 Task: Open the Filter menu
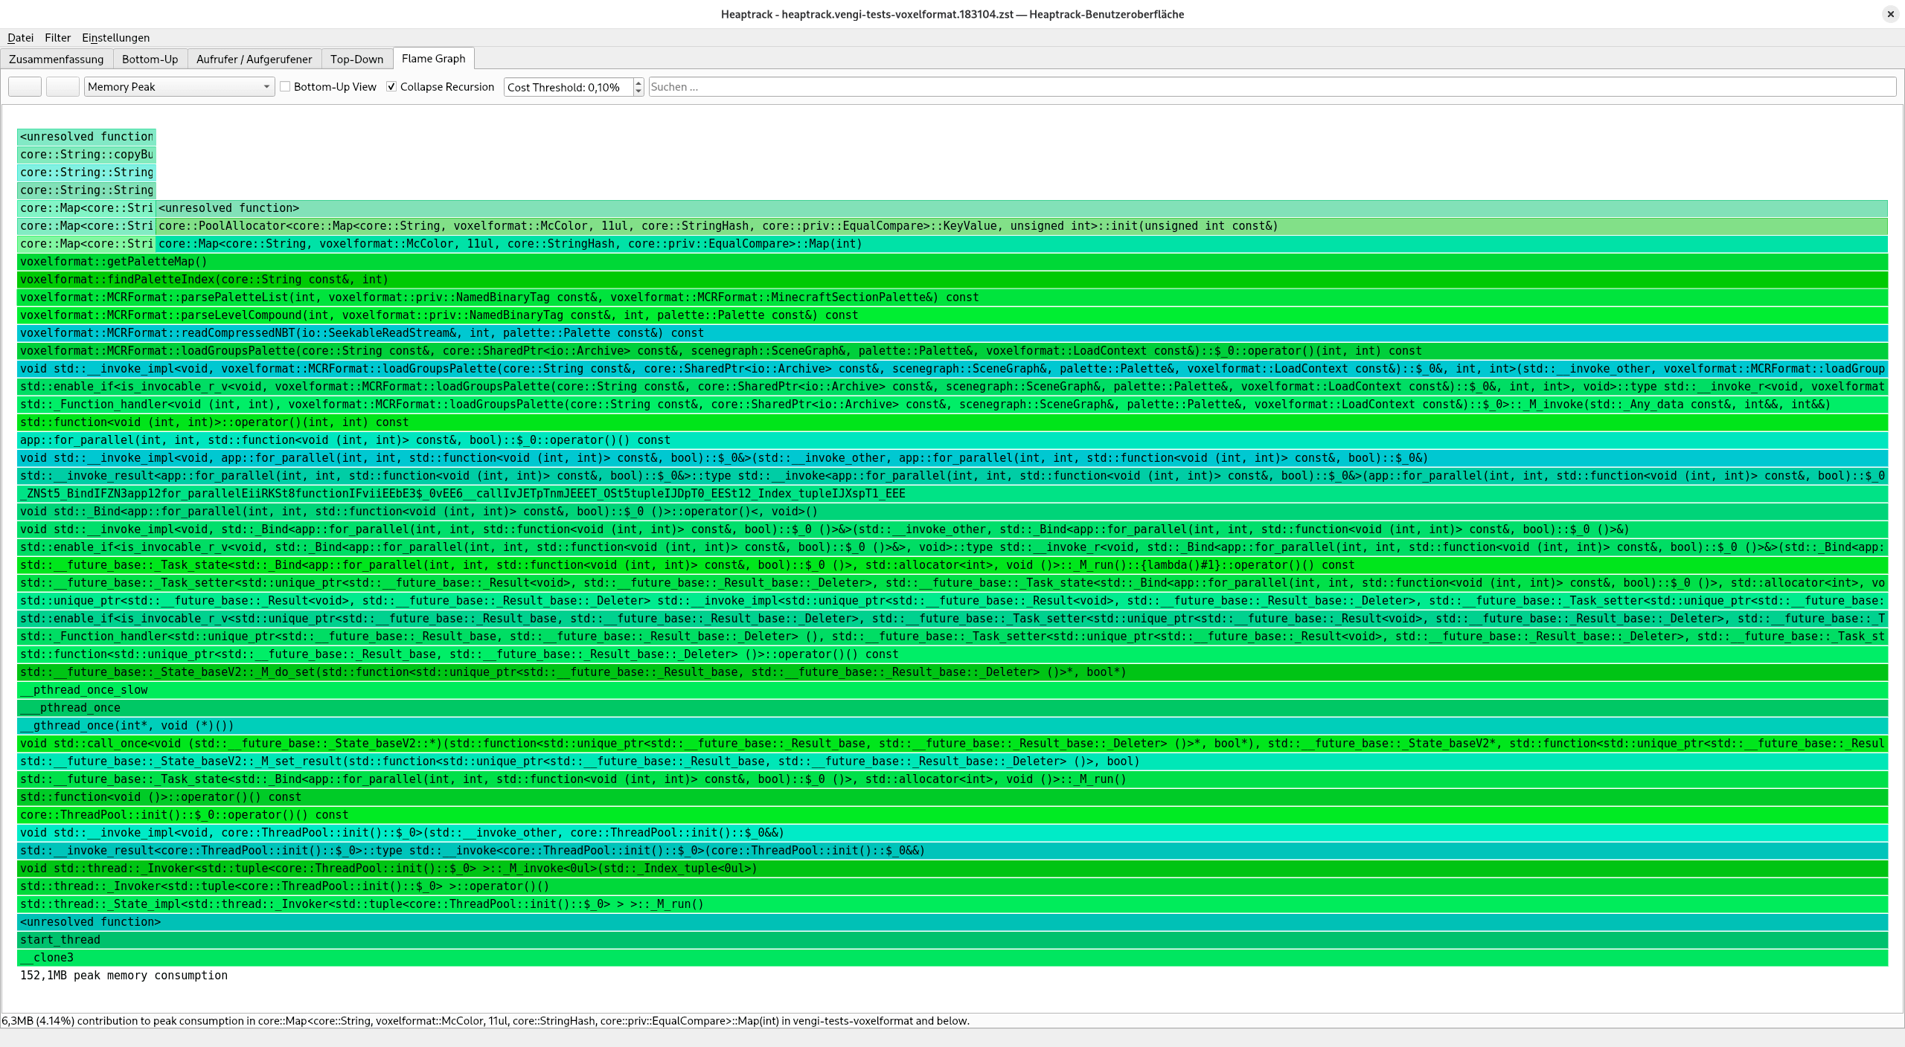(x=57, y=38)
